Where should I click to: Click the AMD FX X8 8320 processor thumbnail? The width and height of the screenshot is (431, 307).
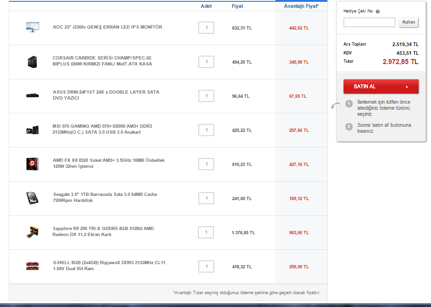click(x=32, y=164)
